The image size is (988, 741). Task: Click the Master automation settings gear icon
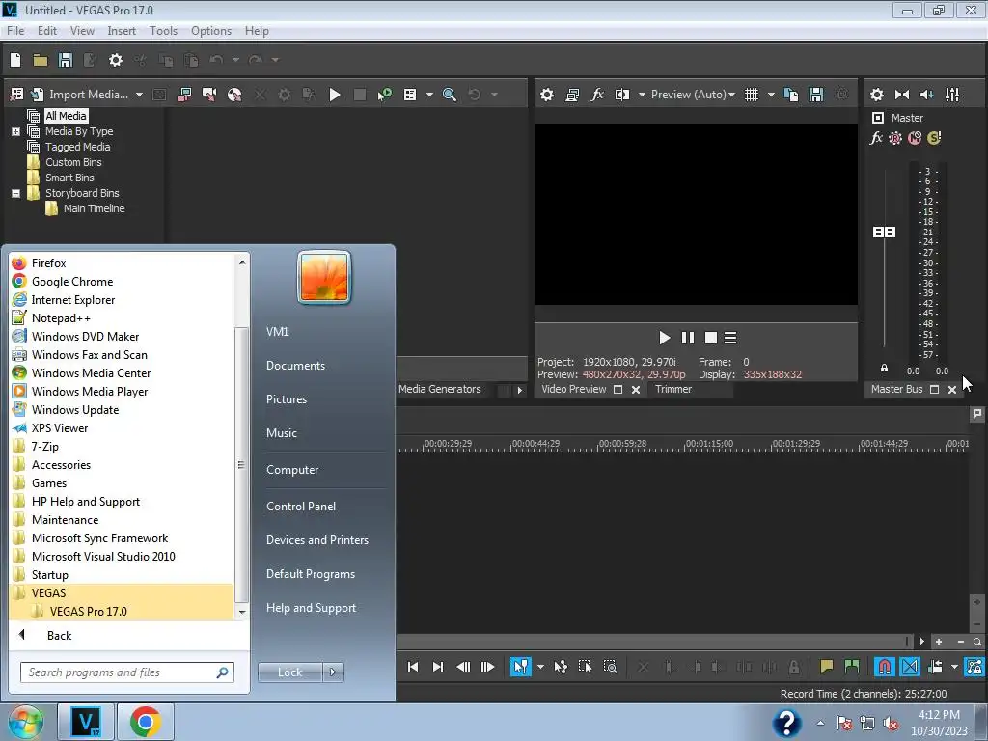click(x=894, y=138)
